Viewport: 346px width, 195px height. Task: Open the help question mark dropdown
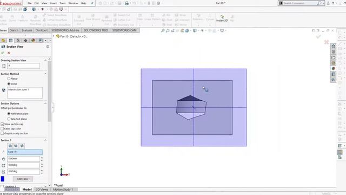(336, 3)
